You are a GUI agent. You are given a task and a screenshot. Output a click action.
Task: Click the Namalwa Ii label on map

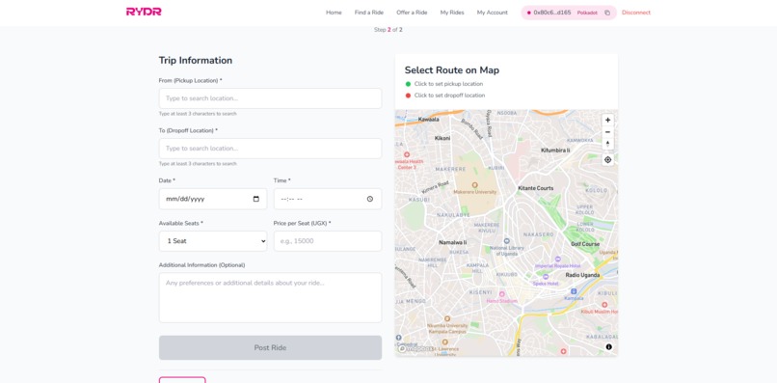(453, 242)
